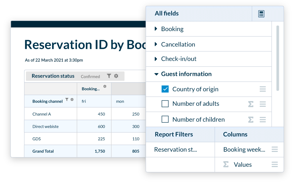Click the Reservation status label

click(53, 76)
